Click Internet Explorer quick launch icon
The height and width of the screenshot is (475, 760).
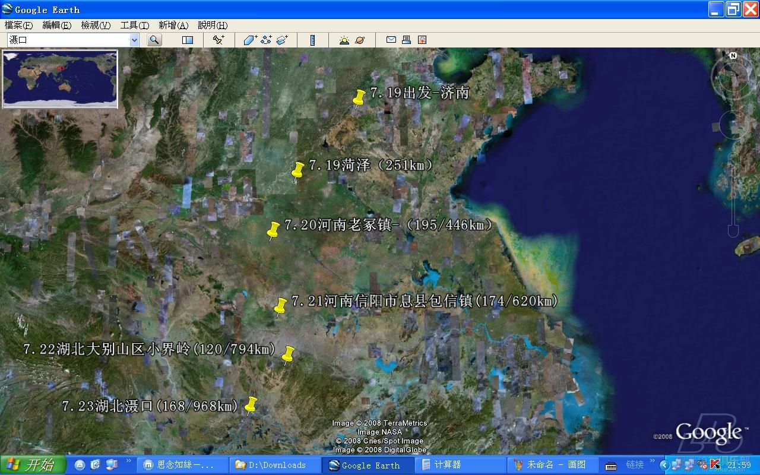tap(96, 465)
